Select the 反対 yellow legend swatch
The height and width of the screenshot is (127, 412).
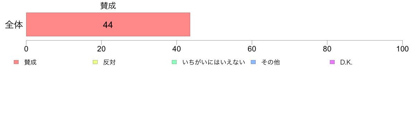coord(95,62)
